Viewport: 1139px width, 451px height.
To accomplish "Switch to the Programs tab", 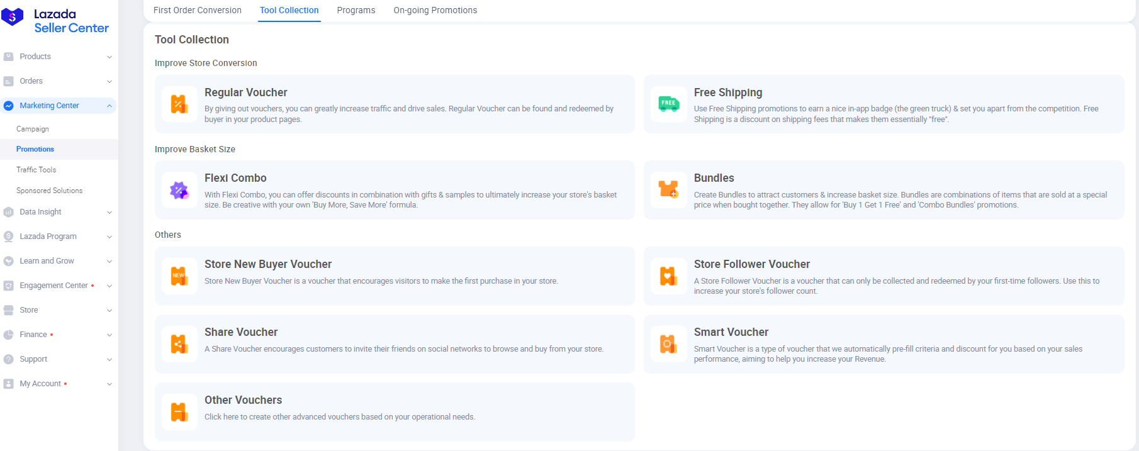I will pyautogui.click(x=356, y=10).
